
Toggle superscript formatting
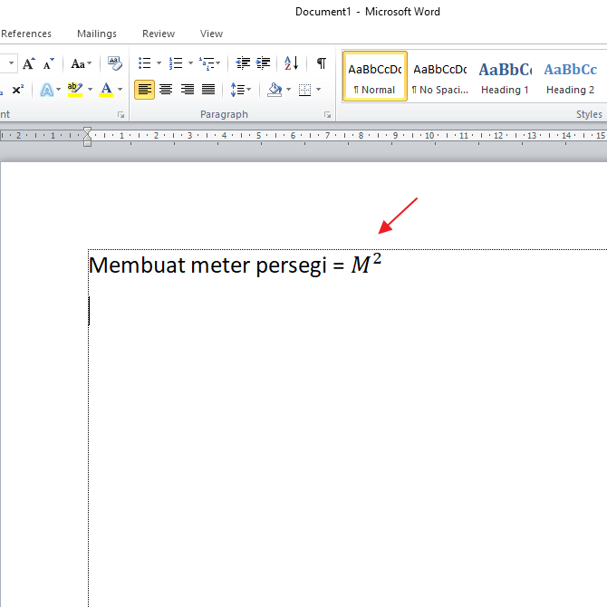18,90
